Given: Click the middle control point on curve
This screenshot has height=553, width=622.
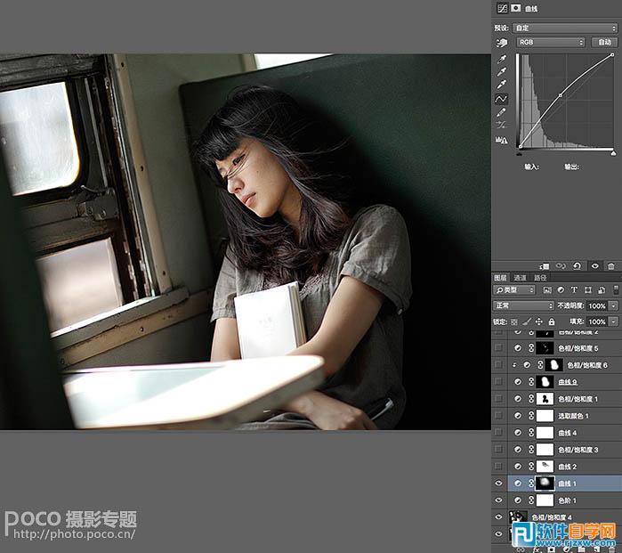Looking at the screenshot, I should [560, 95].
